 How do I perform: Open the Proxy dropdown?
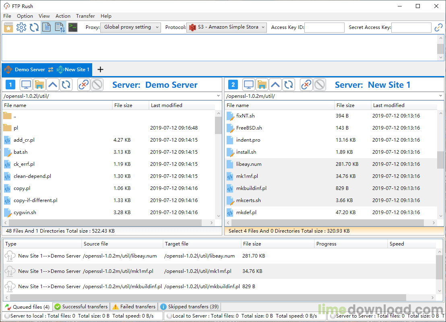(x=130, y=27)
